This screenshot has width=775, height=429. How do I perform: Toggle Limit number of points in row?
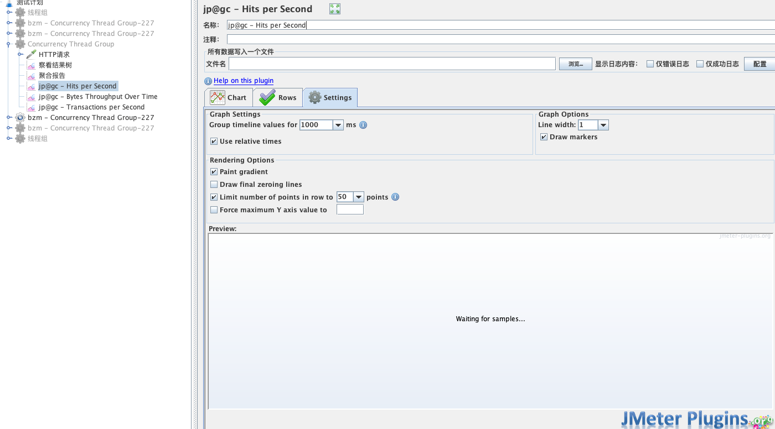214,197
